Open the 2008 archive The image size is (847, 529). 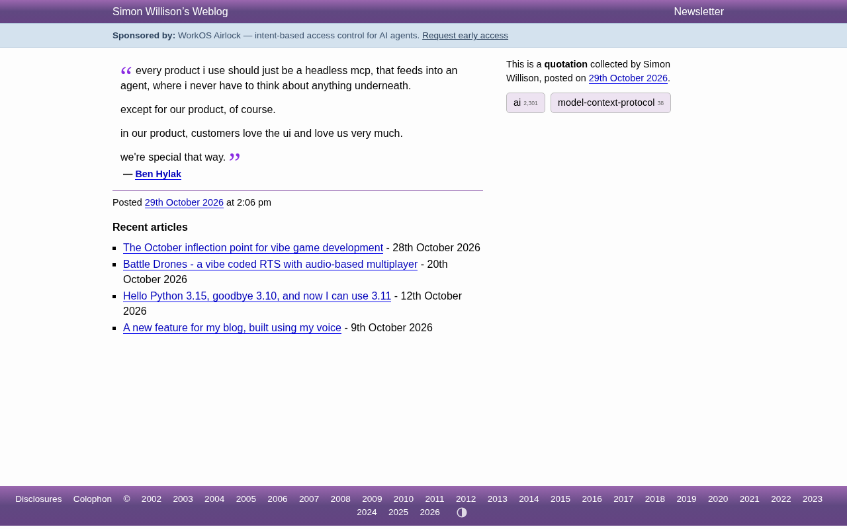[x=341, y=499]
